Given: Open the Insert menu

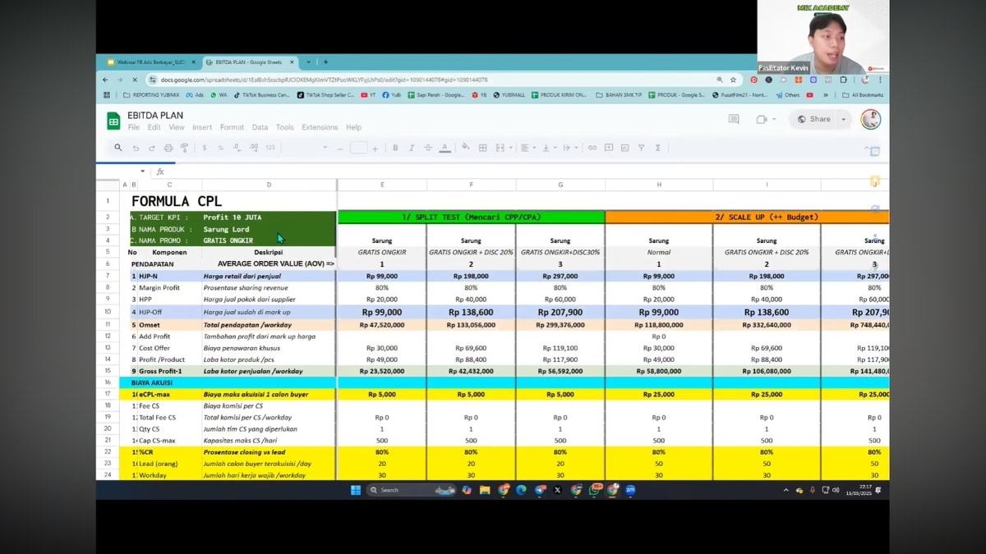Looking at the screenshot, I should (x=202, y=127).
